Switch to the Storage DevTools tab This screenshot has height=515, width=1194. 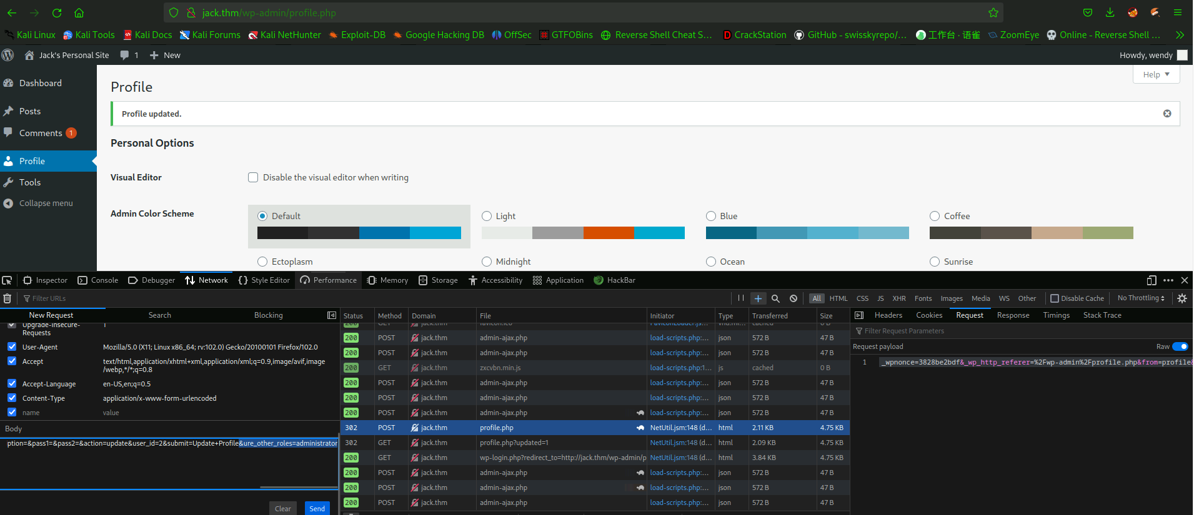439,280
